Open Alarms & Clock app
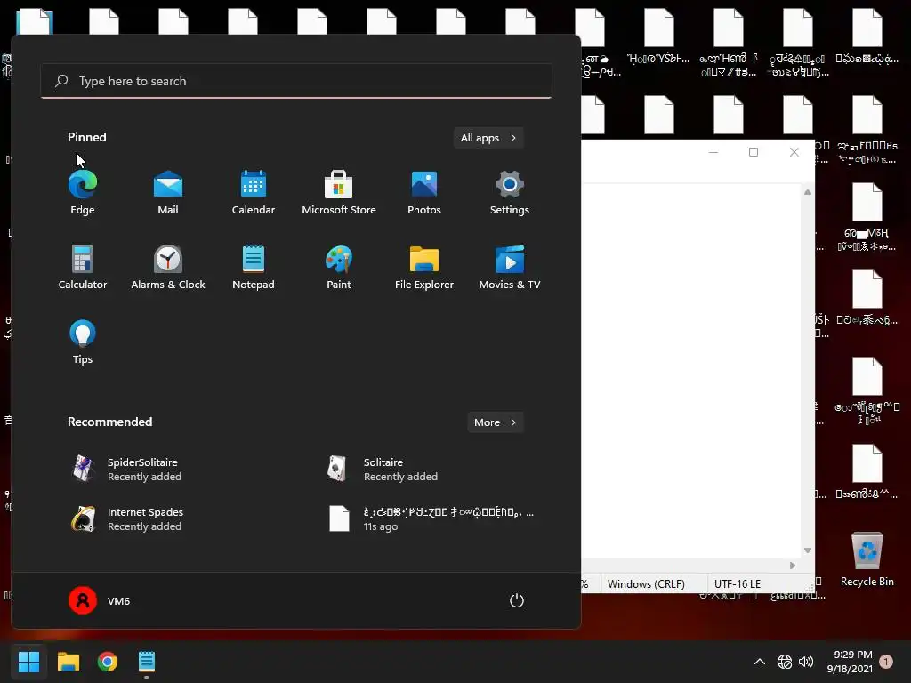 (x=168, y=267)
